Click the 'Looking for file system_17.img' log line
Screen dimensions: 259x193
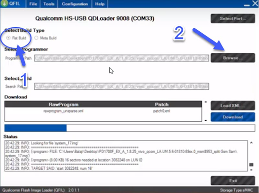[x=41, y=143]
